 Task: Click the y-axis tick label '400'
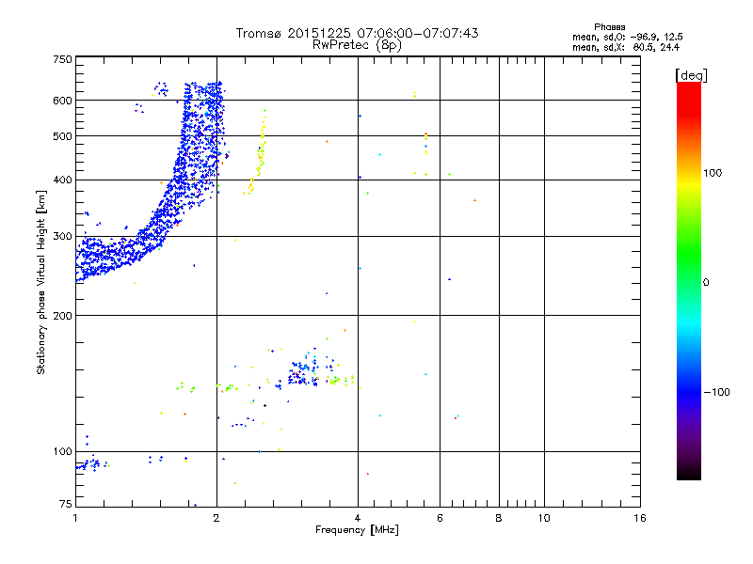click(x=62, y=180)
